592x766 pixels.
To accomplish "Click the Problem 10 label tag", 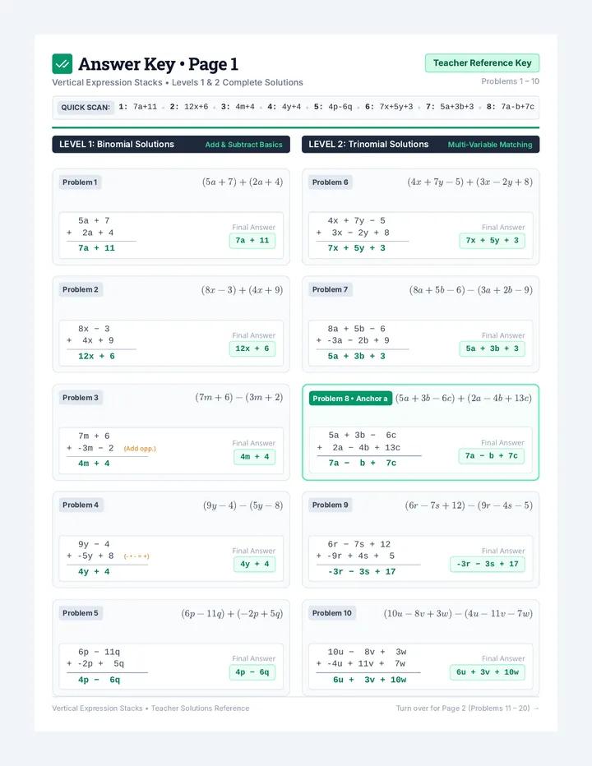I will click(x=332, y=613).
